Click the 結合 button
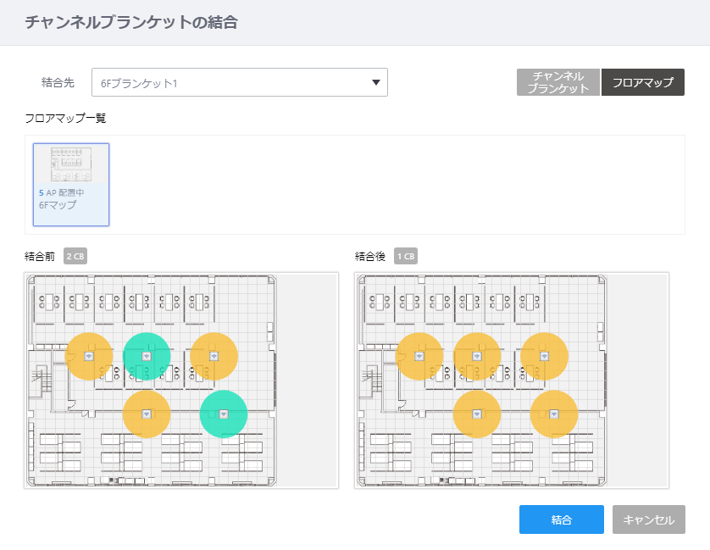The width and height of the screenshot is (710, 550). click(x=562, y=519)
